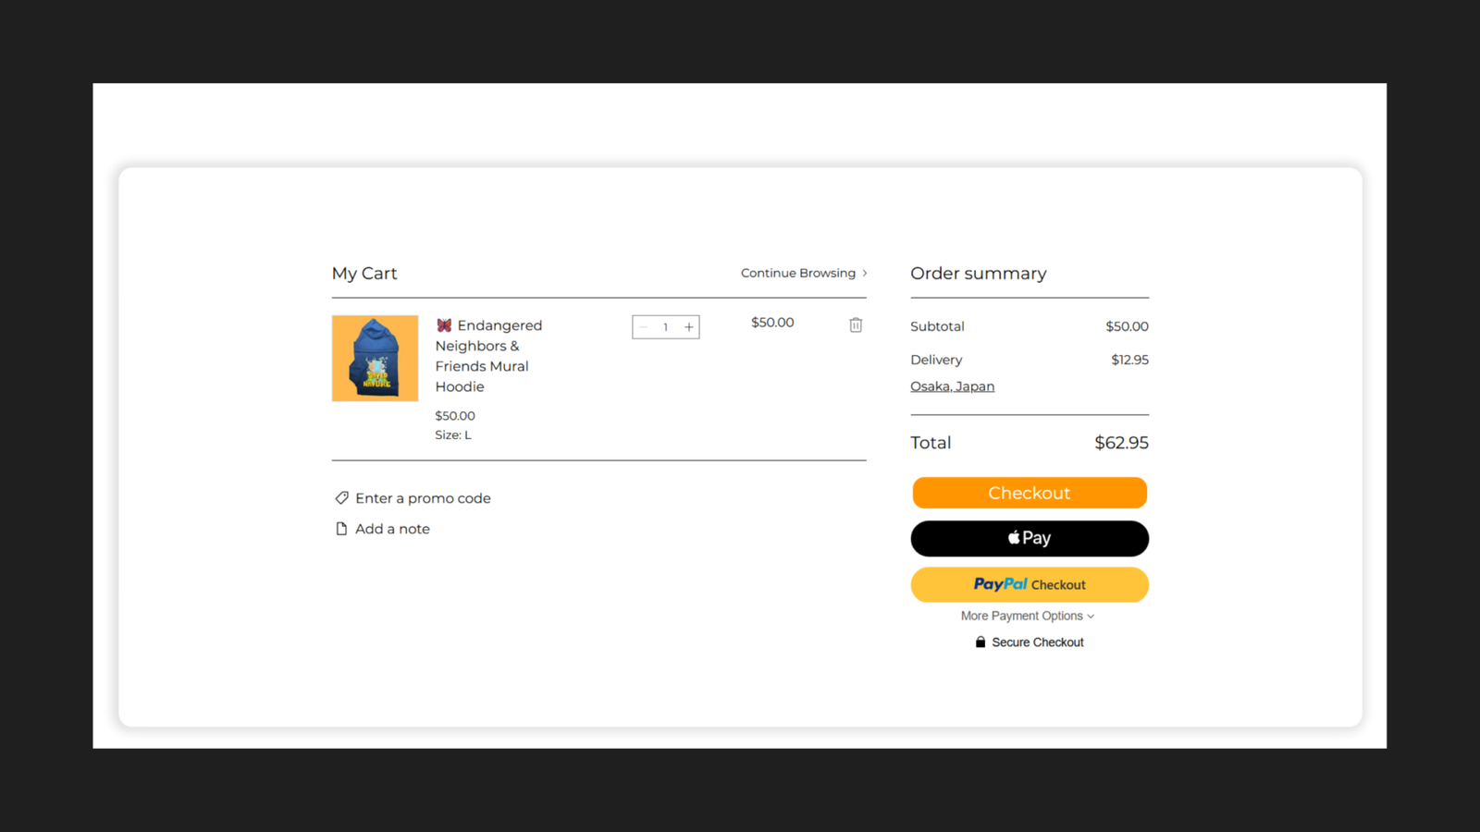This screenshot has height=832, width=1480.
Task: Click the chevron after Continue Browsing
Action: (864, 273)
